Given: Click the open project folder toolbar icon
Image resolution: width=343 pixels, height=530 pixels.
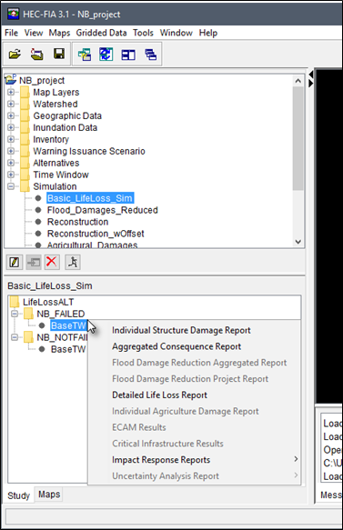Looking at the screenshot, I should point(15,54).
